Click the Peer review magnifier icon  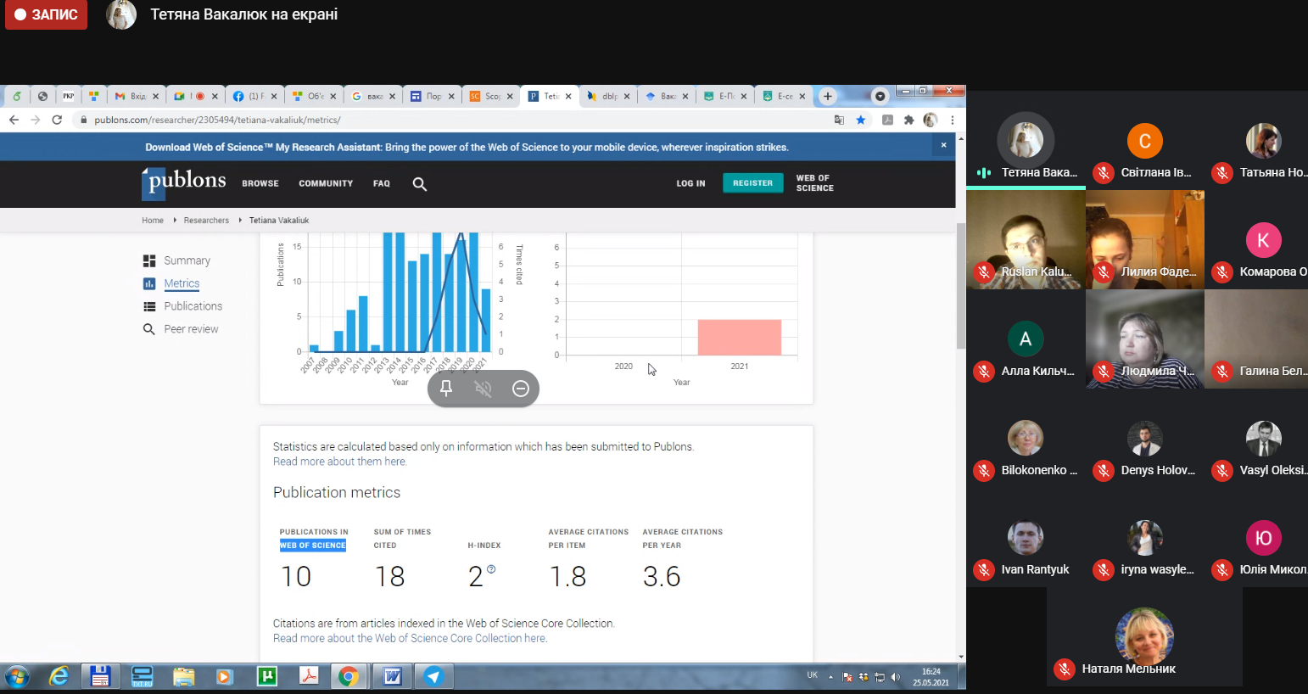[149, 329]
